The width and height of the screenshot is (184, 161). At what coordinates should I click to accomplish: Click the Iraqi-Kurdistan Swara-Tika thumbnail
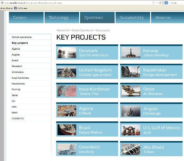tap(67, 91)
